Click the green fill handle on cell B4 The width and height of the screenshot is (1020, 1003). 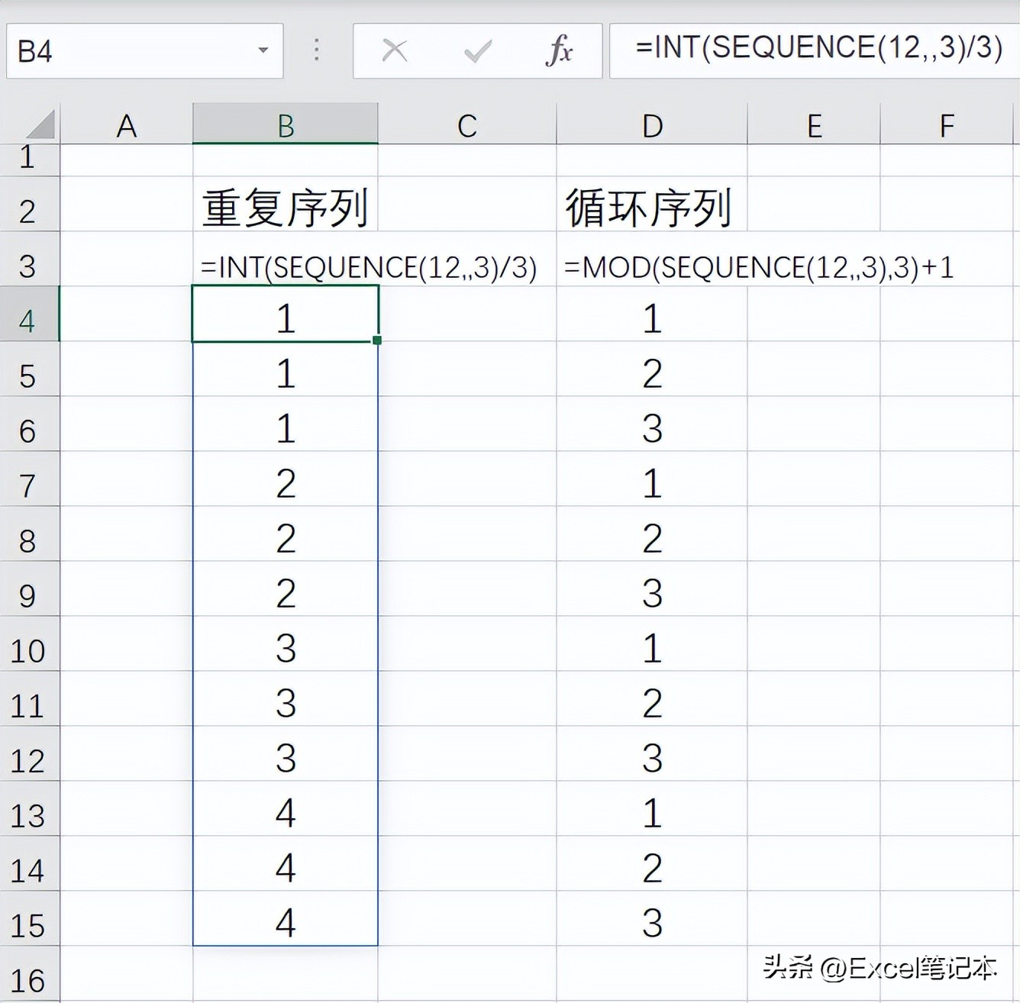[377, 341]
